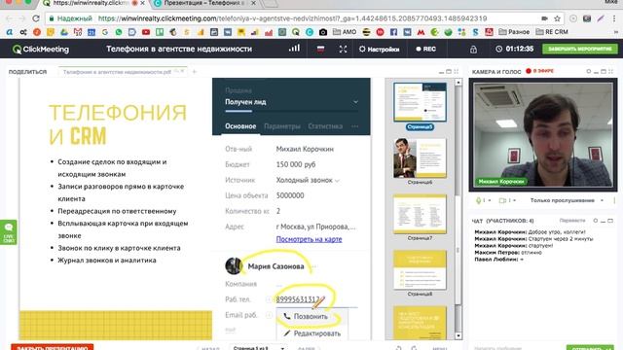This screenshot has width=623, height=350.
Task: Bookmark page with star icon
Action: 557,18
